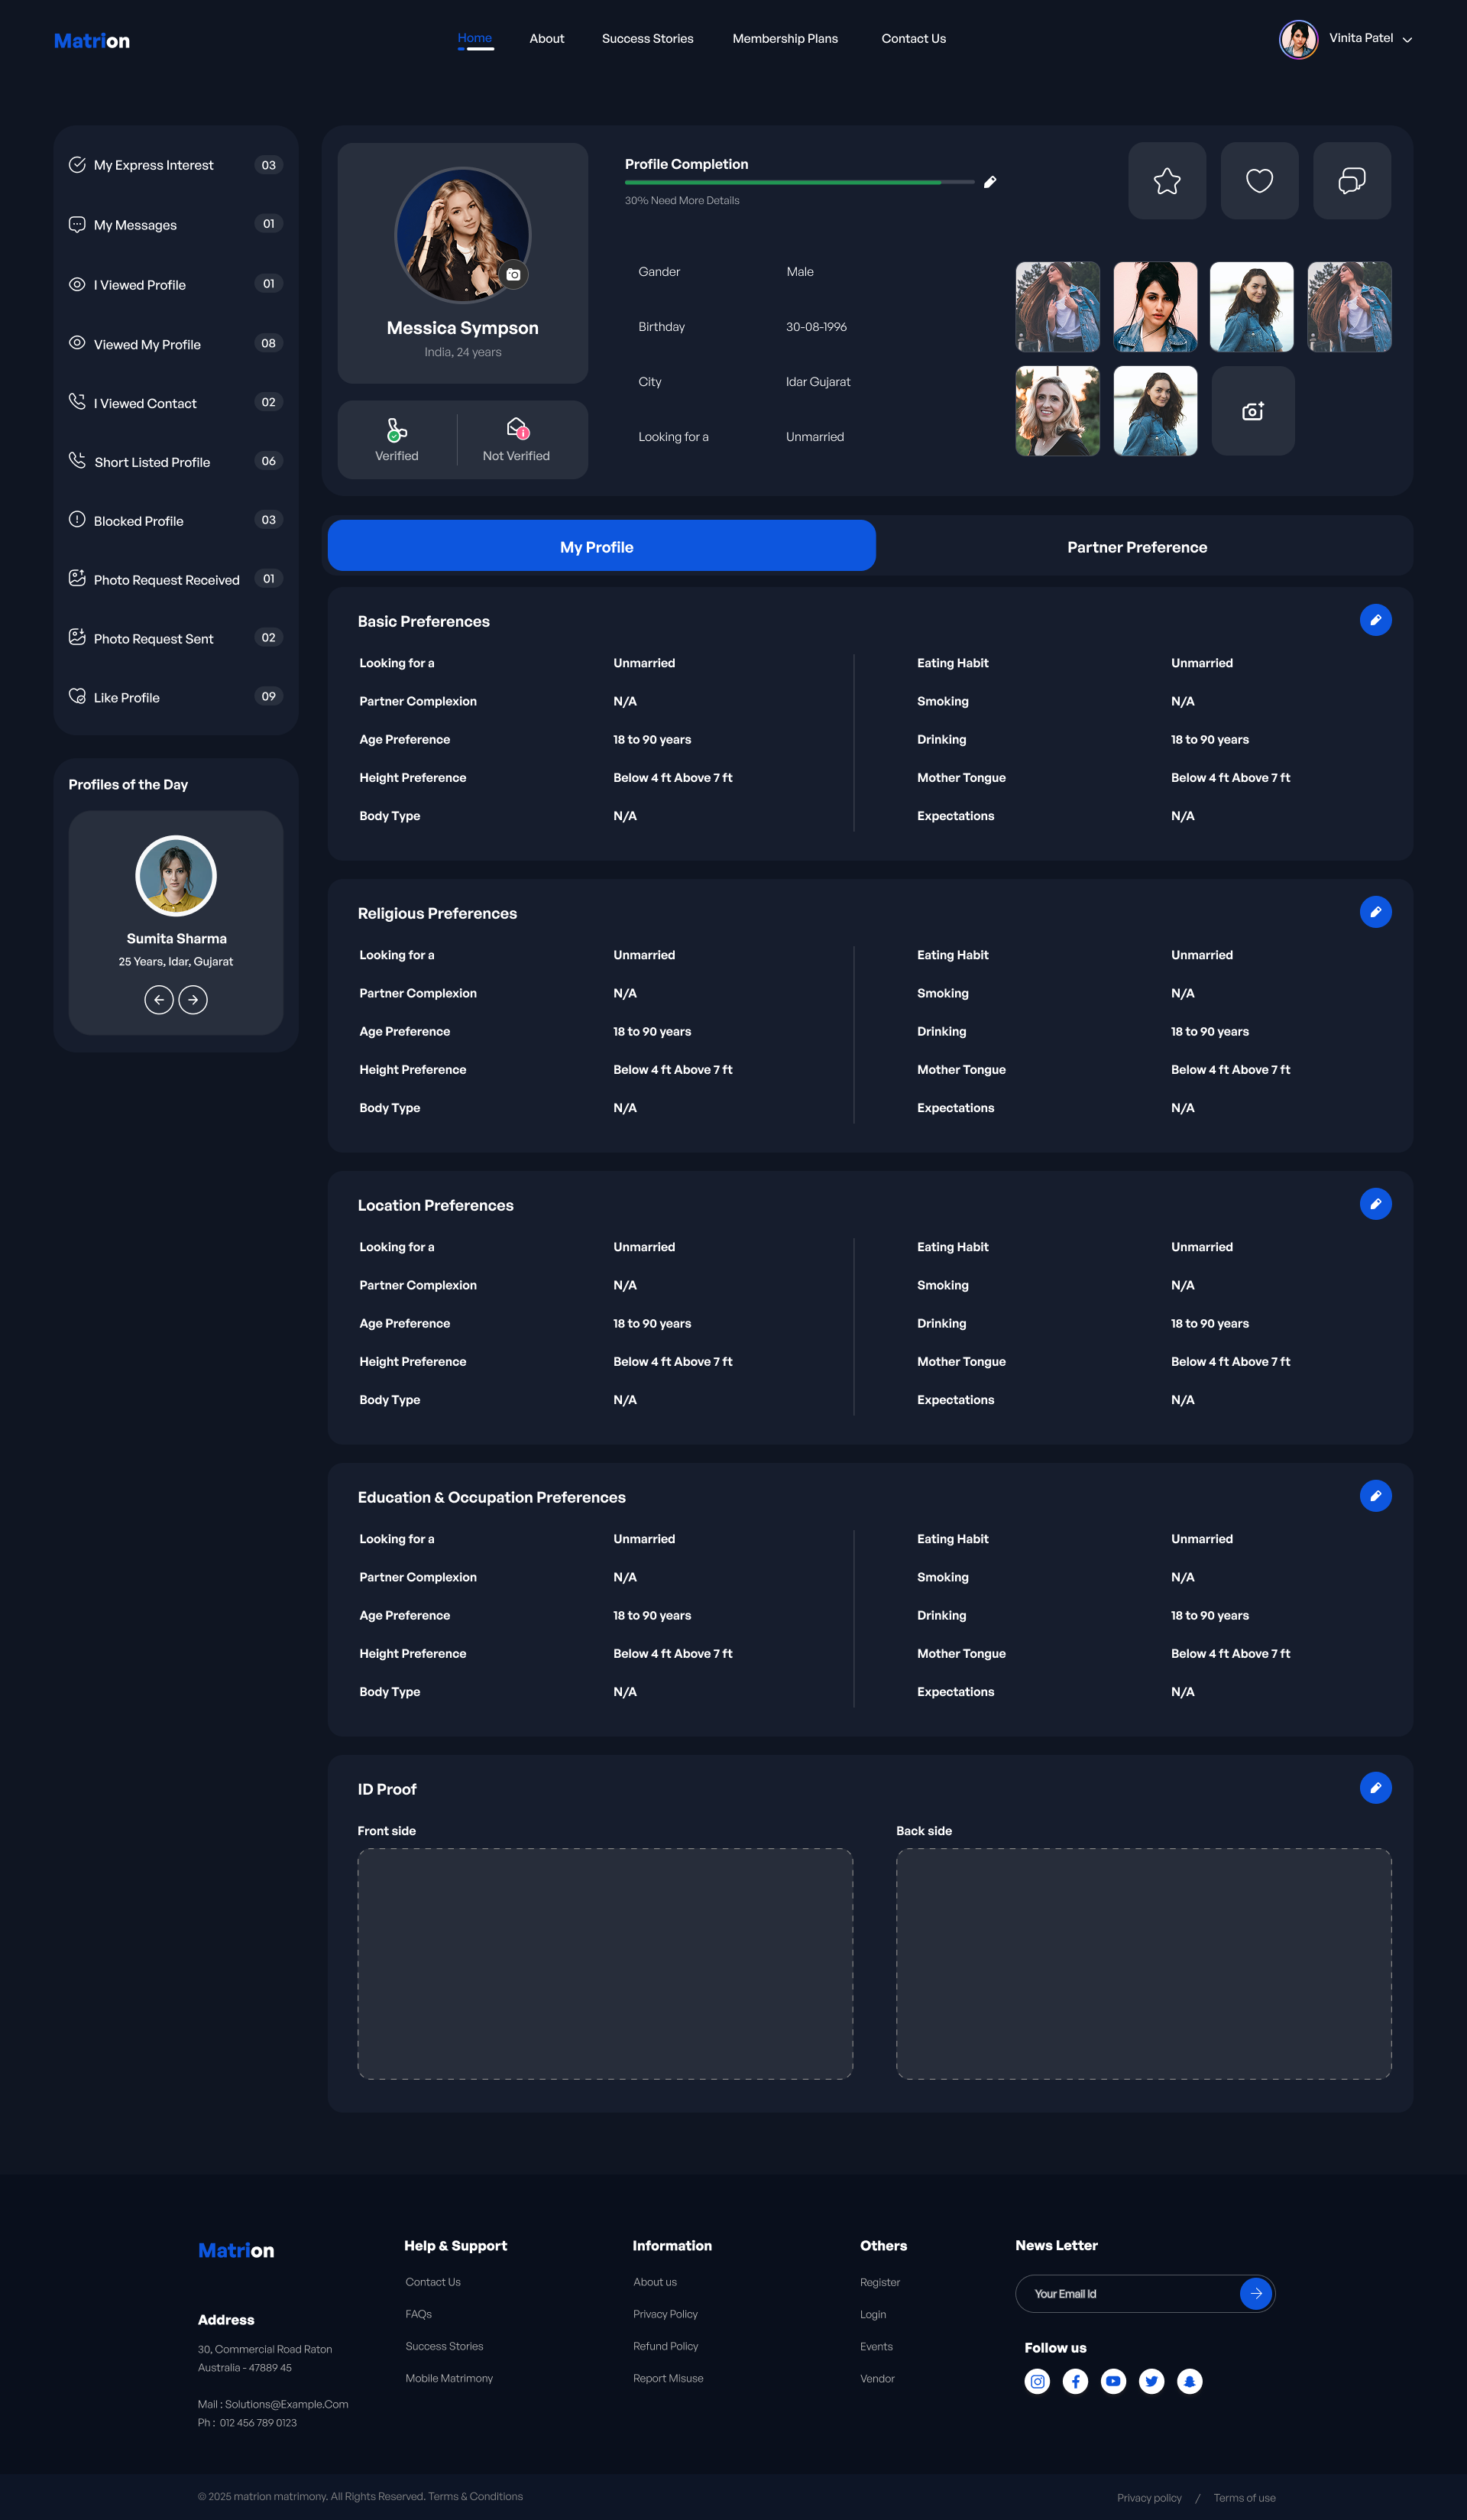Open YouTube from footer social icons

[x=1113, y=2381]
